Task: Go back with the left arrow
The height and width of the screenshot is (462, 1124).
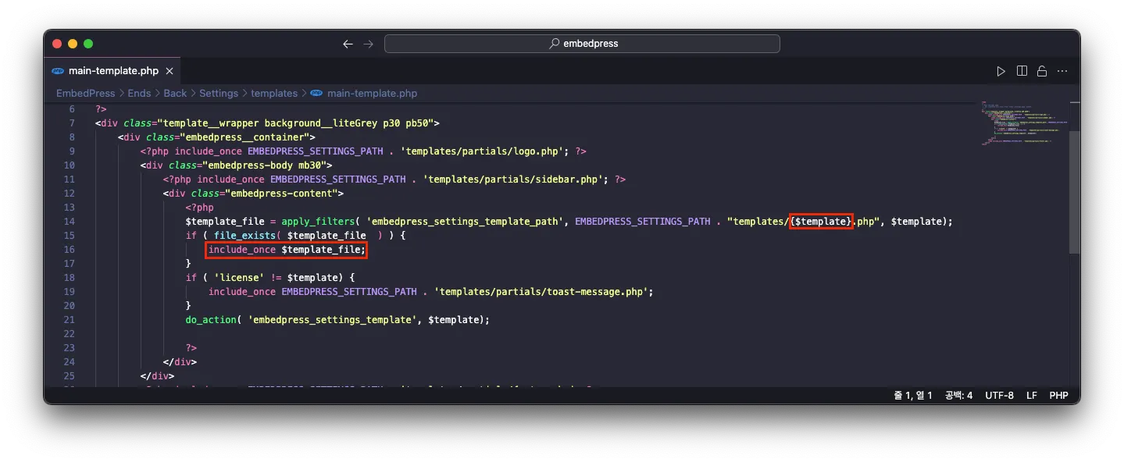Action: [348, 44]
